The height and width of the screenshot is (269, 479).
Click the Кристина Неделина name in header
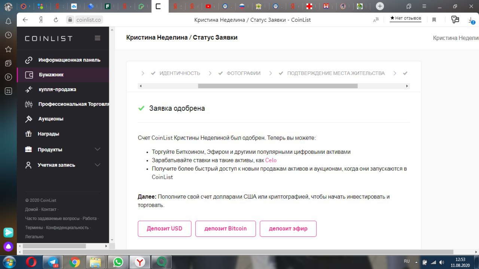click(x=456, y=38)
